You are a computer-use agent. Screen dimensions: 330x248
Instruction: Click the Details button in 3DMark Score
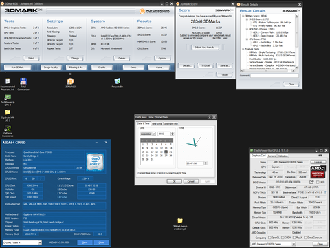(186, 65)
